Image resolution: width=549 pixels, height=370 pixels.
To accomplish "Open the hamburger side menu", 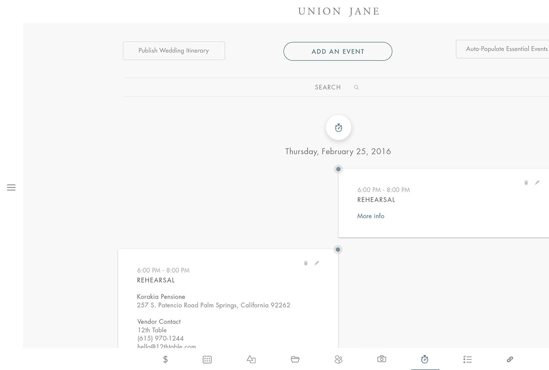I will pos(11,187).
